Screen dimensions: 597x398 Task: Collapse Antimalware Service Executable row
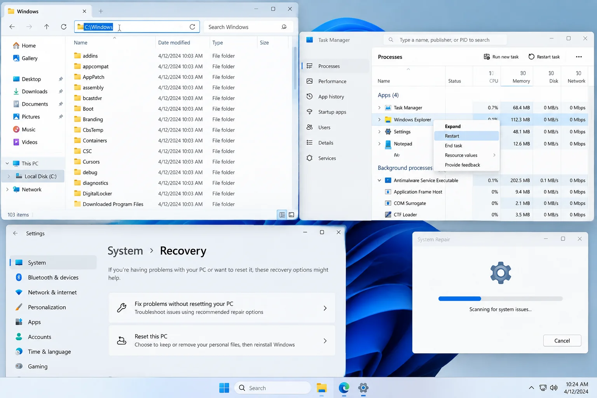point(379,180)
